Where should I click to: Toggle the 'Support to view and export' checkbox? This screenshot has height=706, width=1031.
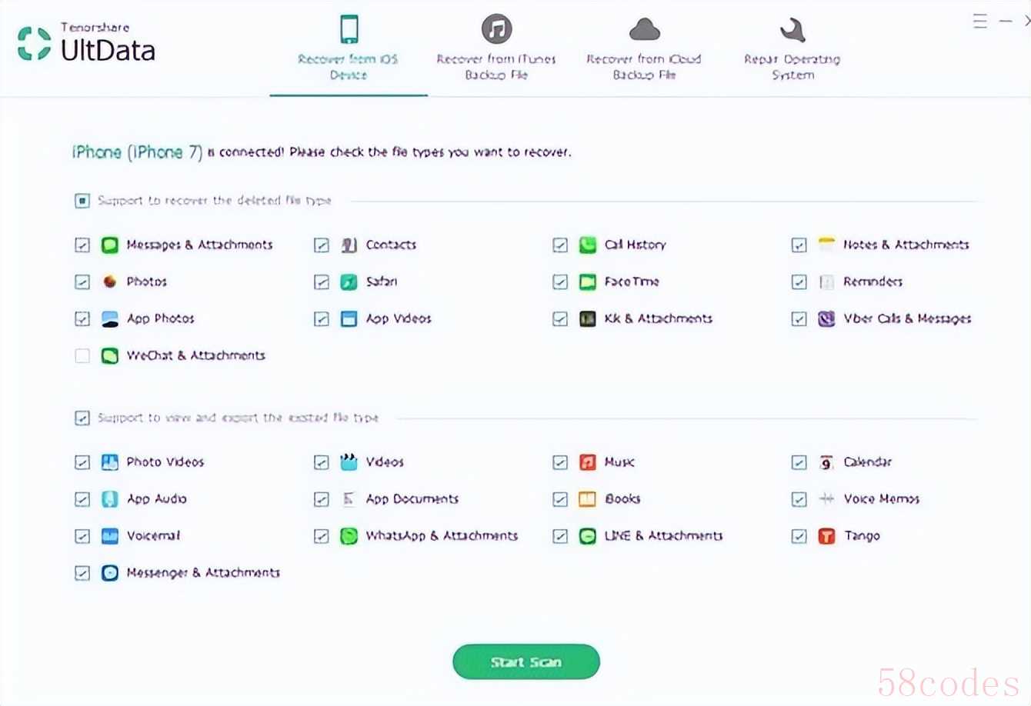tap(82, 418)
